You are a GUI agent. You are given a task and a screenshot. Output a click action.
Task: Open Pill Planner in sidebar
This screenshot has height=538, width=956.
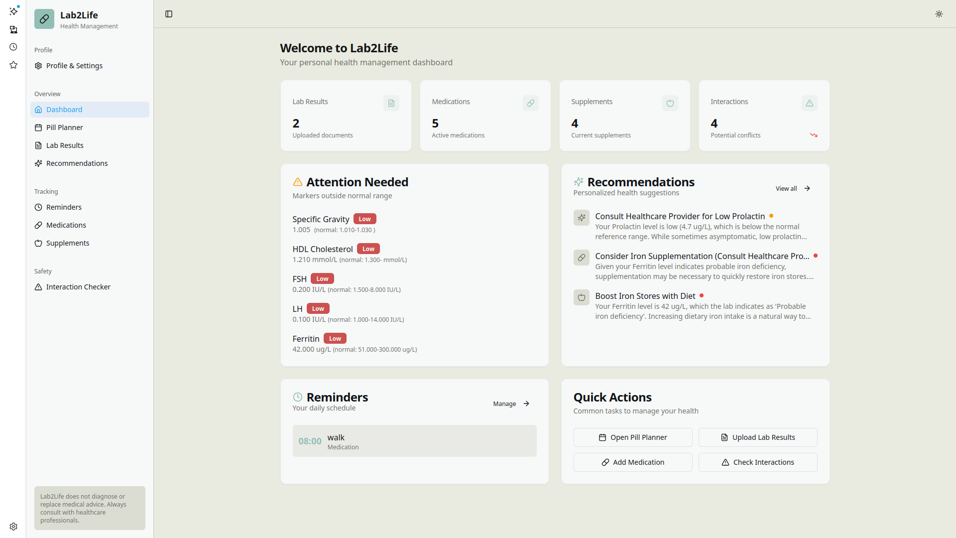click(x=65, y=128)
